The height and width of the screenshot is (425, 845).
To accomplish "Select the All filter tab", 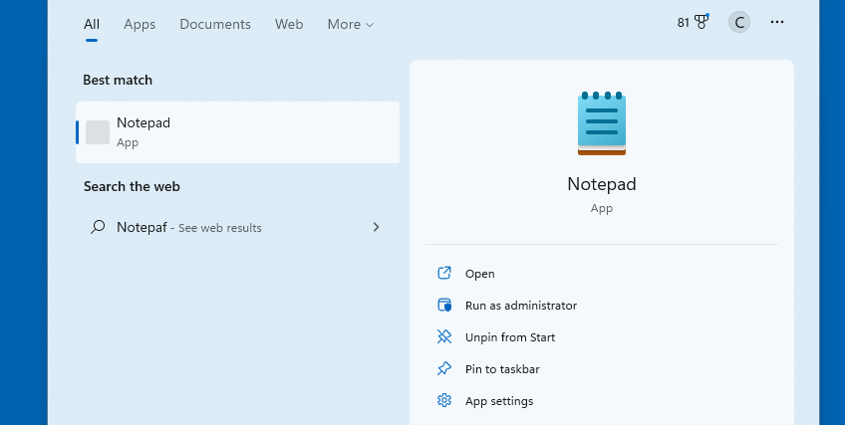I will pyautogui.click(x=92, y=24).
